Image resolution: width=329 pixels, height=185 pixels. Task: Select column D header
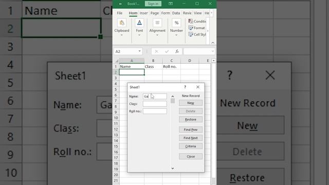pos(190,61)
